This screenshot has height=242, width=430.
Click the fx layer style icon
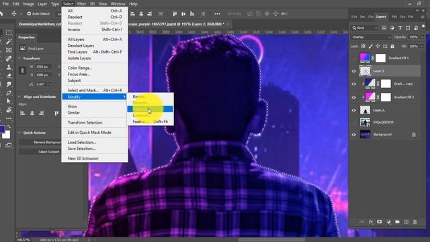click(371, 222)
